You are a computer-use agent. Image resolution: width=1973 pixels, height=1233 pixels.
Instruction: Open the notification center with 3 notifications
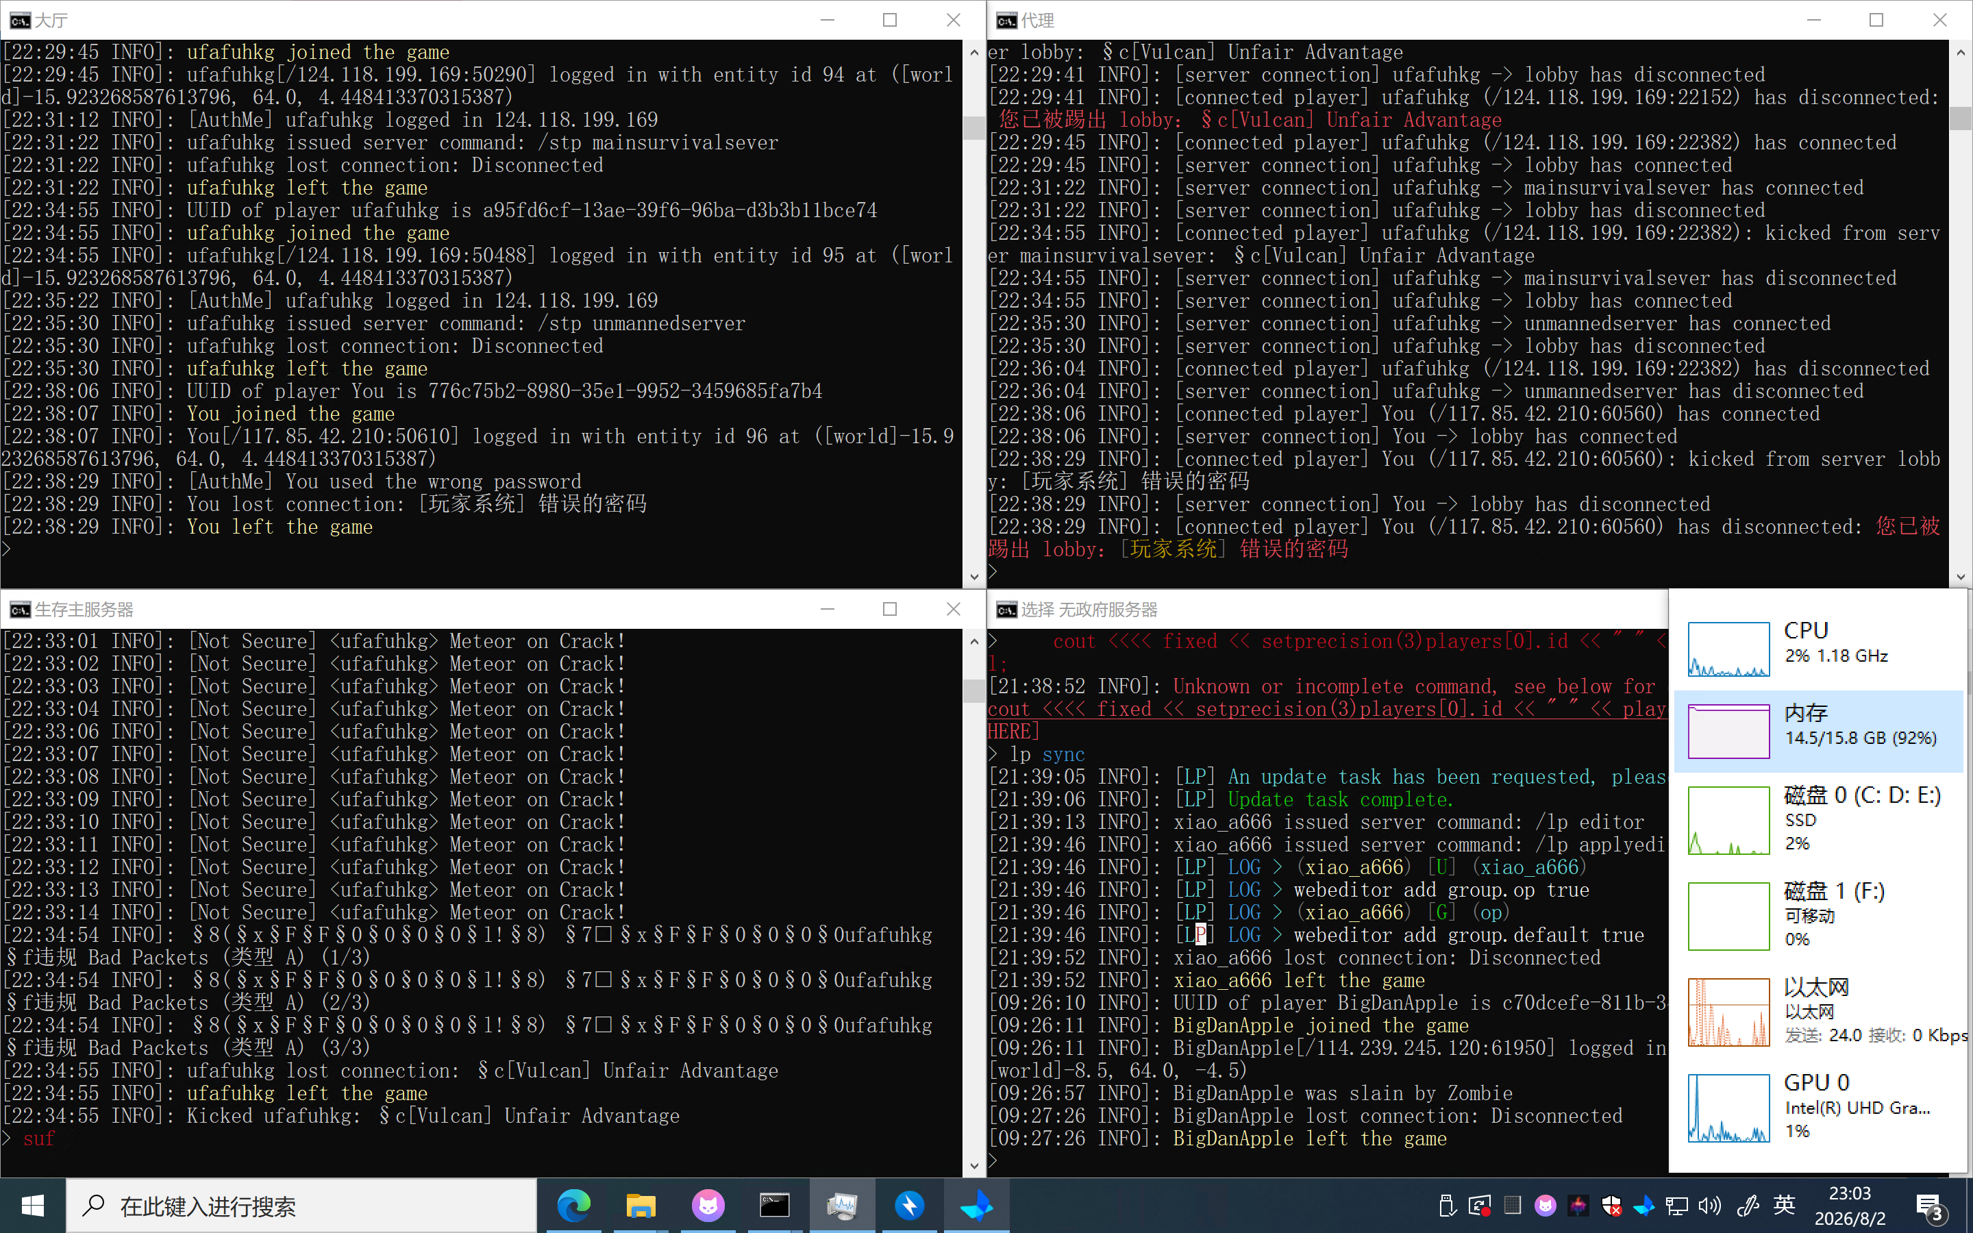coord(1930,1206)
